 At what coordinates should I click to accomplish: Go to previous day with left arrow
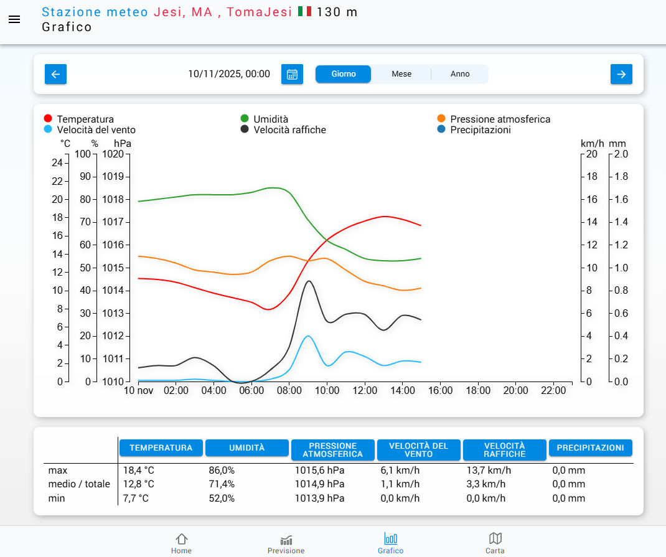[x=55, y=74]
